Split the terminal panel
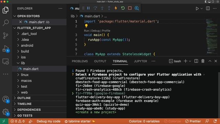 point(196,61)
